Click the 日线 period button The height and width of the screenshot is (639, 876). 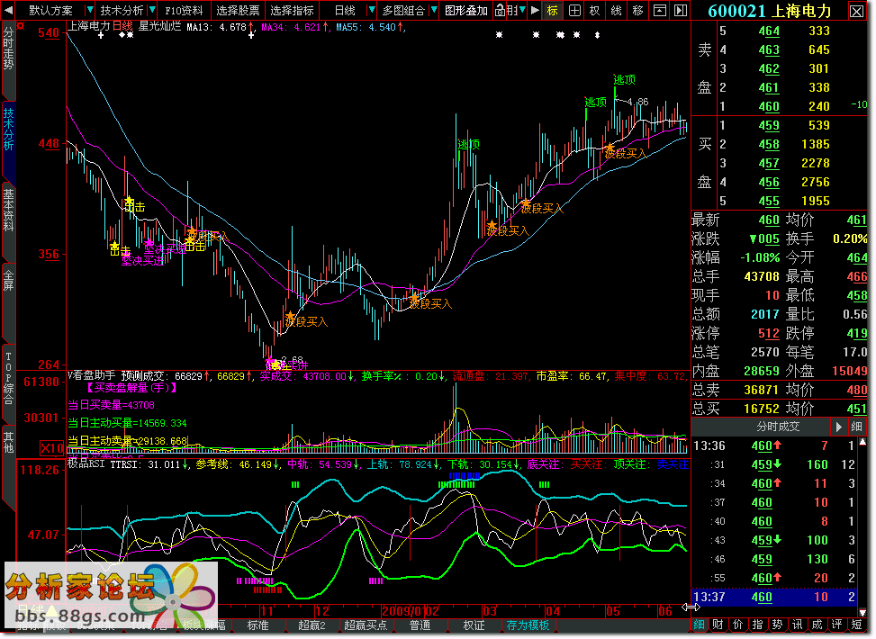point(345,10)
